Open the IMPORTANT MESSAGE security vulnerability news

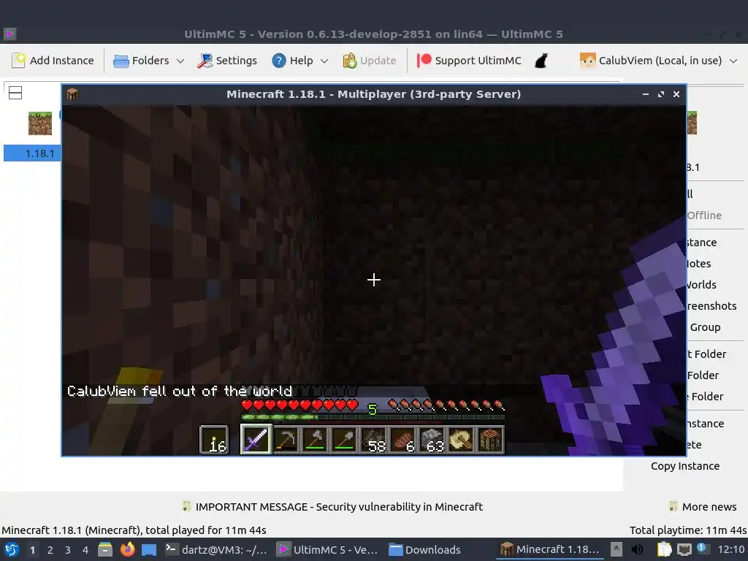click(x=332, y=507)
